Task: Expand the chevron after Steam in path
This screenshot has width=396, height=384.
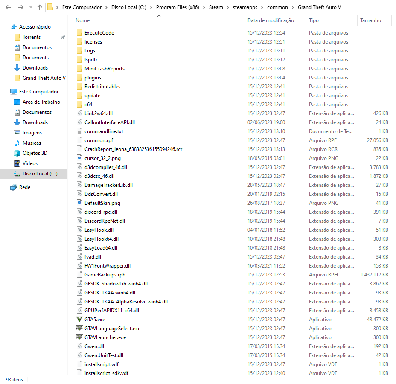Action: pyautogui.click(x=228, y=7)
